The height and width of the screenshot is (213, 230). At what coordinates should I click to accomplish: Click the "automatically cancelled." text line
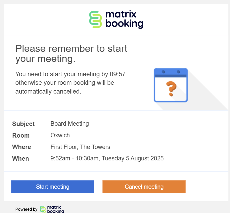[x=48, y=91]
